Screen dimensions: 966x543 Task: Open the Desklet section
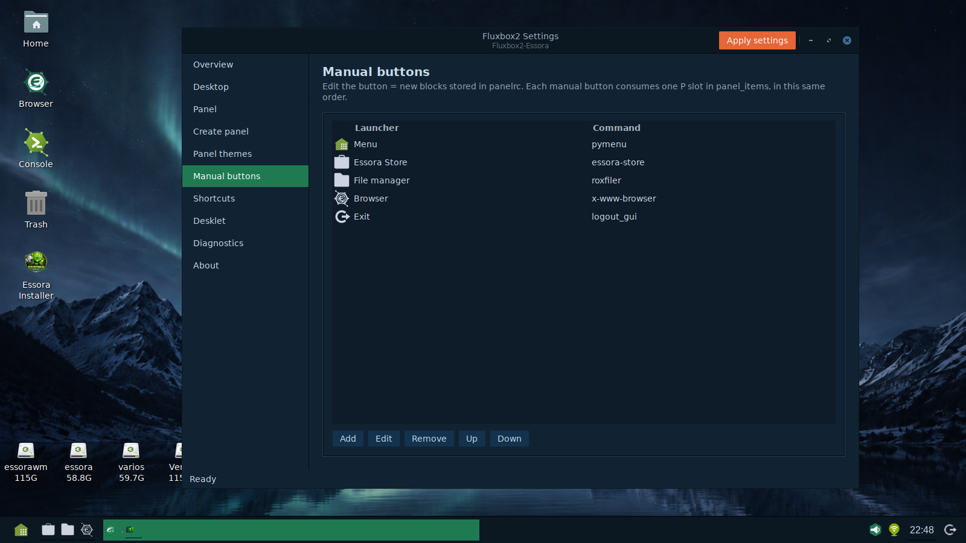pyautogui.click(x=245, y=221)
